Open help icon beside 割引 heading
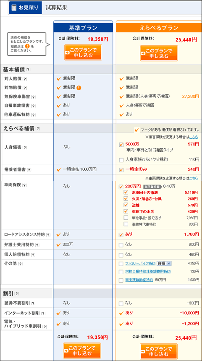This screenshot has height=361, width=202. [x=17, y=294]
